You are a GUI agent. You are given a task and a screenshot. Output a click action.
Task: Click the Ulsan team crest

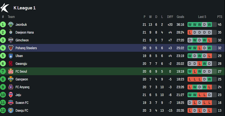(x=11, y=56)
